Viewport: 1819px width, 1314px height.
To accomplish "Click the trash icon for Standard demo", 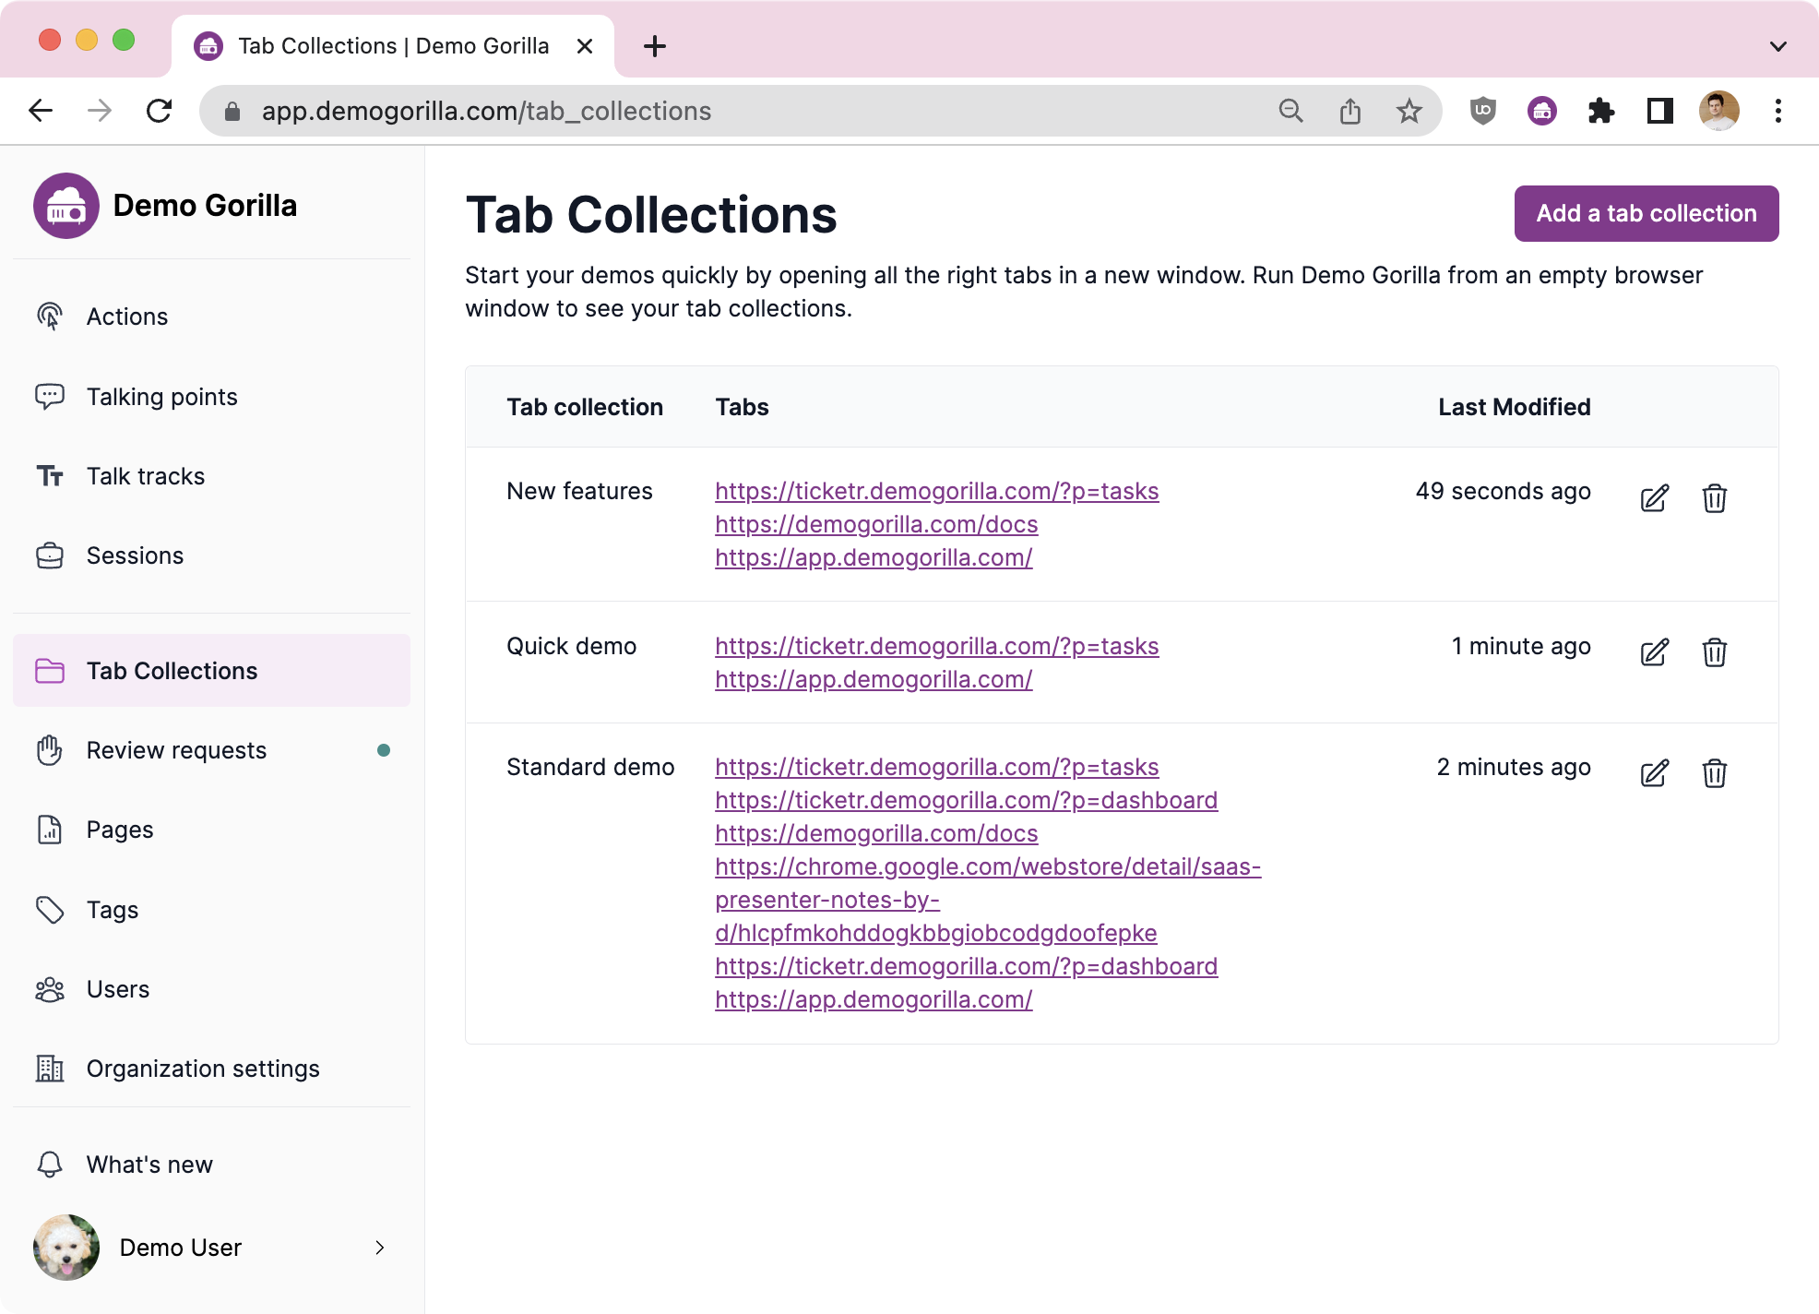I will point(1715,773).
